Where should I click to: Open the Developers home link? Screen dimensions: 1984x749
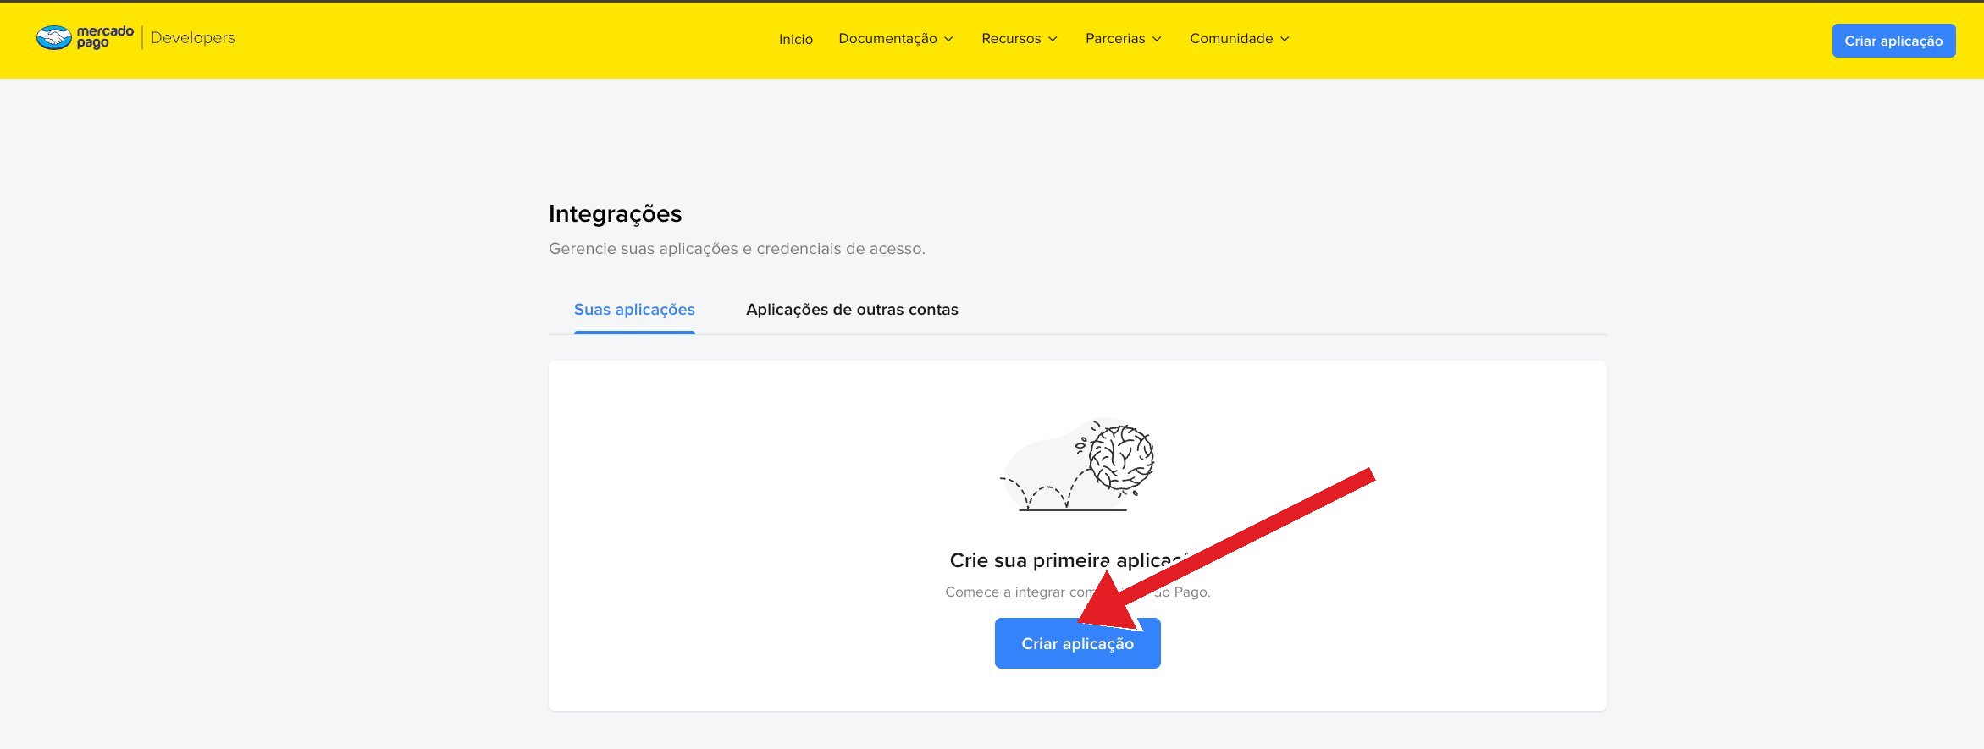193,38
